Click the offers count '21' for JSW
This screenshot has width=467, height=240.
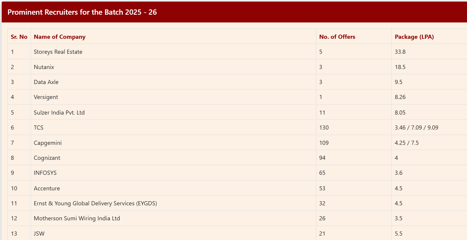click(322, 234)
